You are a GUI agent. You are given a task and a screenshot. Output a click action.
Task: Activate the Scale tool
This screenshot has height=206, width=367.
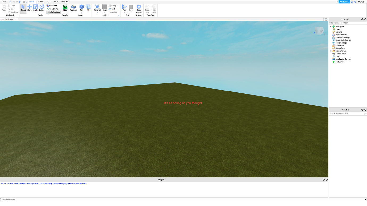[x=35, y=8]
